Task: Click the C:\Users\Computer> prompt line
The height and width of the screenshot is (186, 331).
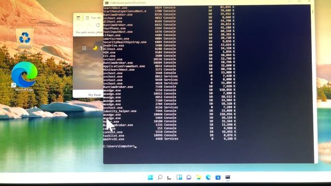Action: tap(120, 146)
